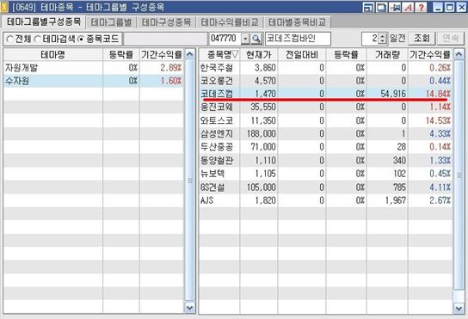Screen dimensions: 468x319
Task: Click the red question mark help icon
Action: click(421, 7)
